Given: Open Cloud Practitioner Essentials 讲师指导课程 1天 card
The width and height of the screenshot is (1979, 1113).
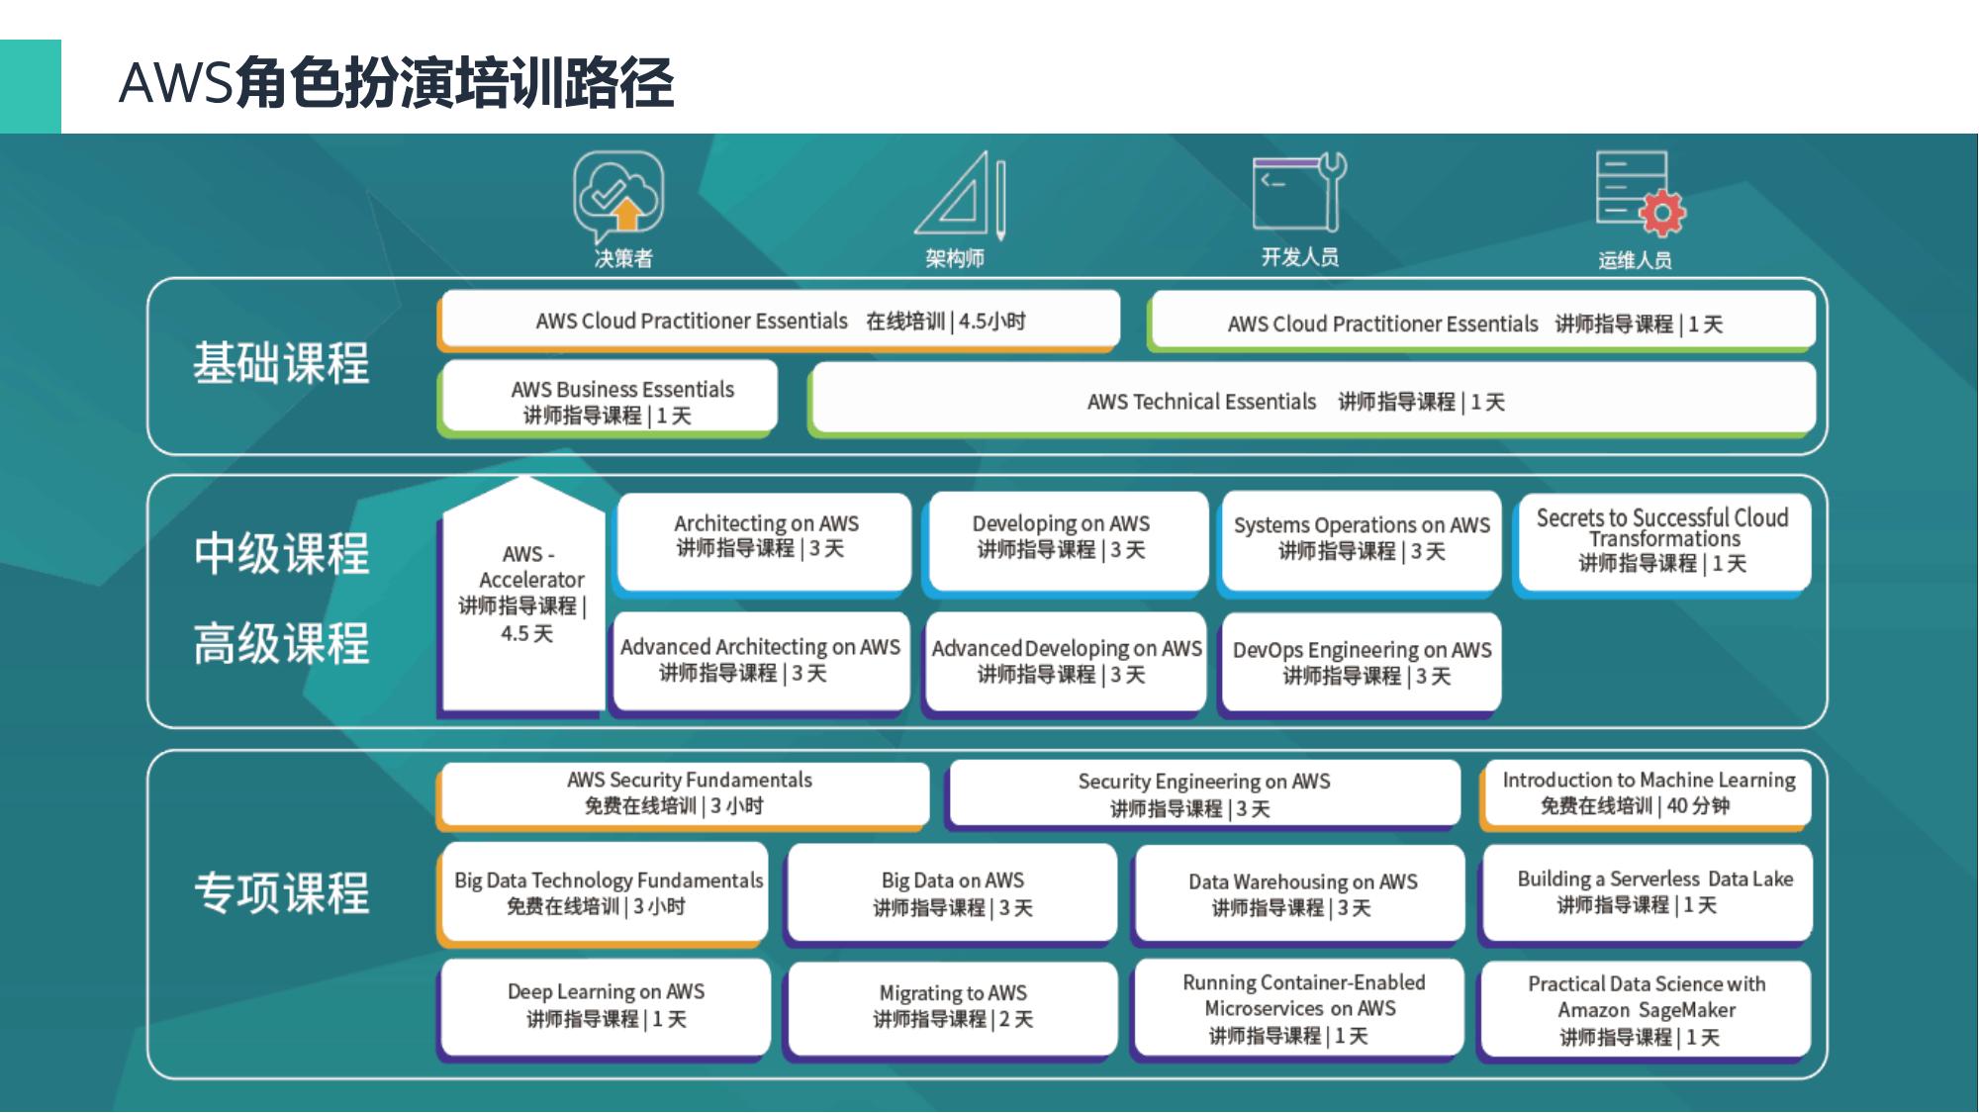Looking at the screenshot, I should (1482, 322).
